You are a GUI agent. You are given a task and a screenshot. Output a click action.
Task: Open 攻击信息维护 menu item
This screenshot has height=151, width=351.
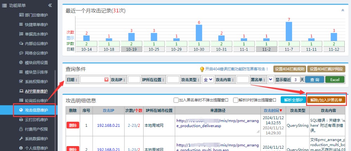click(36, 110)
